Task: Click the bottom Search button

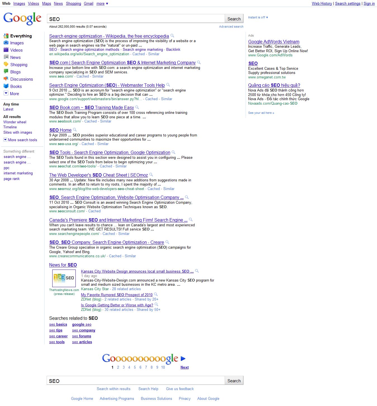Action: click(234, 381)
